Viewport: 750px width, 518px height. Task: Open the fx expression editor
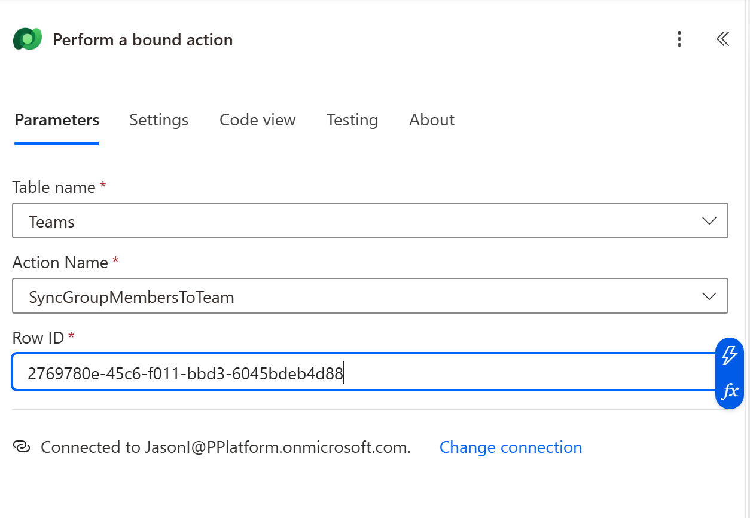point(729,391)
